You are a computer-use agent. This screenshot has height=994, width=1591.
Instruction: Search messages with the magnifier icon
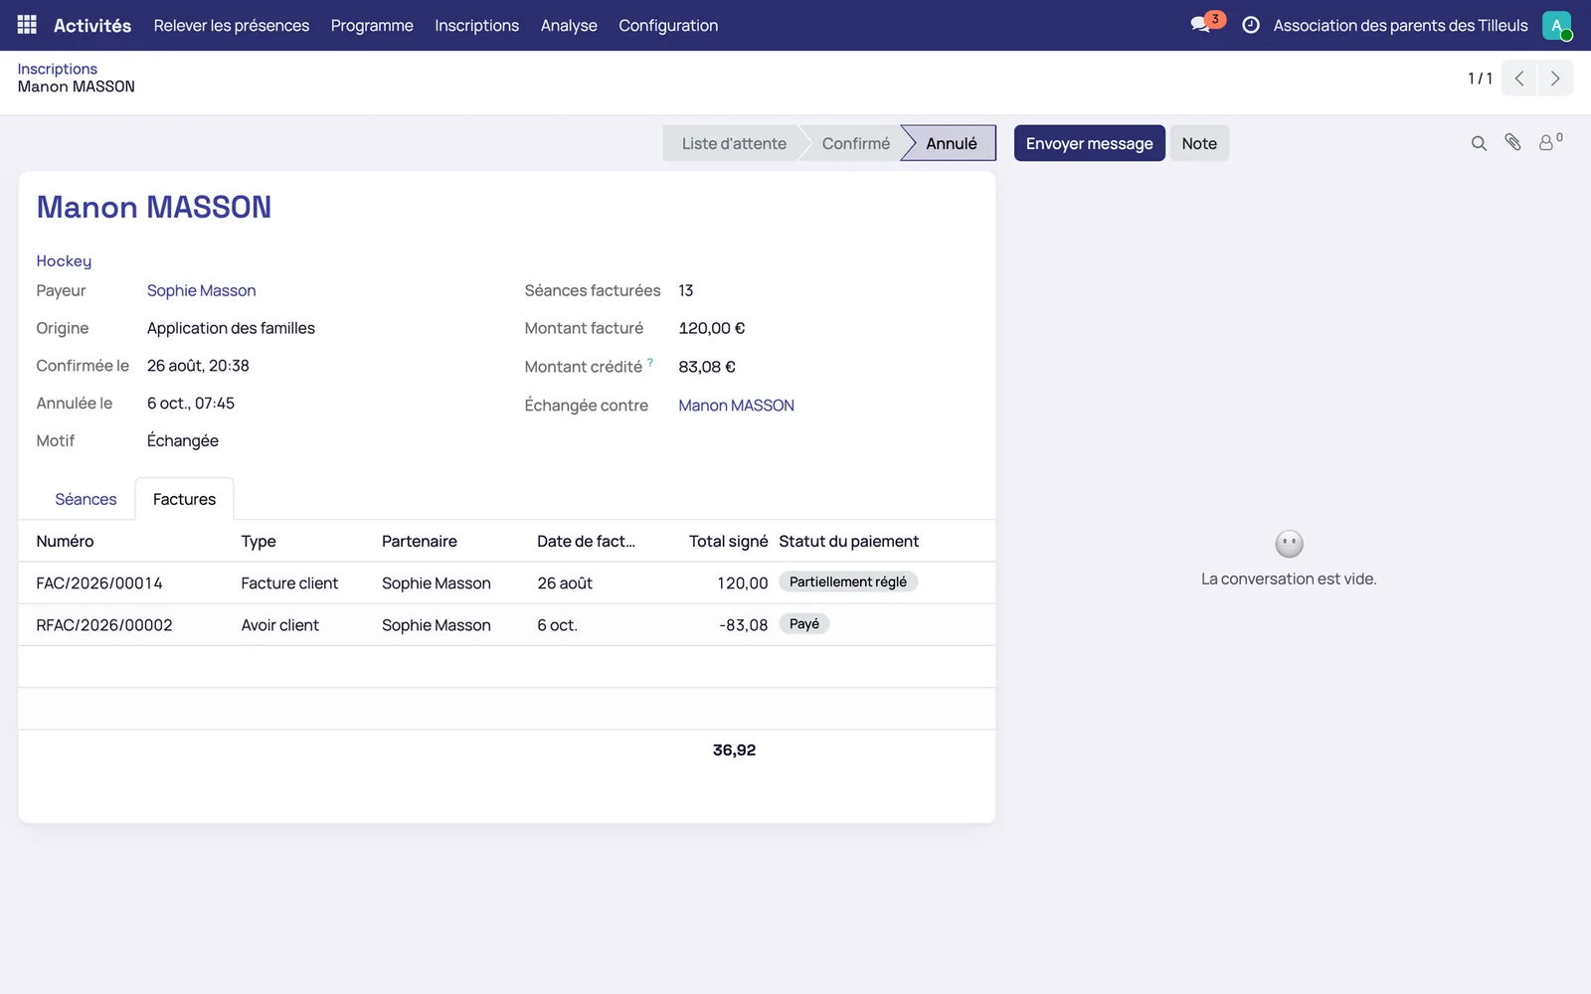point(1479,143)
